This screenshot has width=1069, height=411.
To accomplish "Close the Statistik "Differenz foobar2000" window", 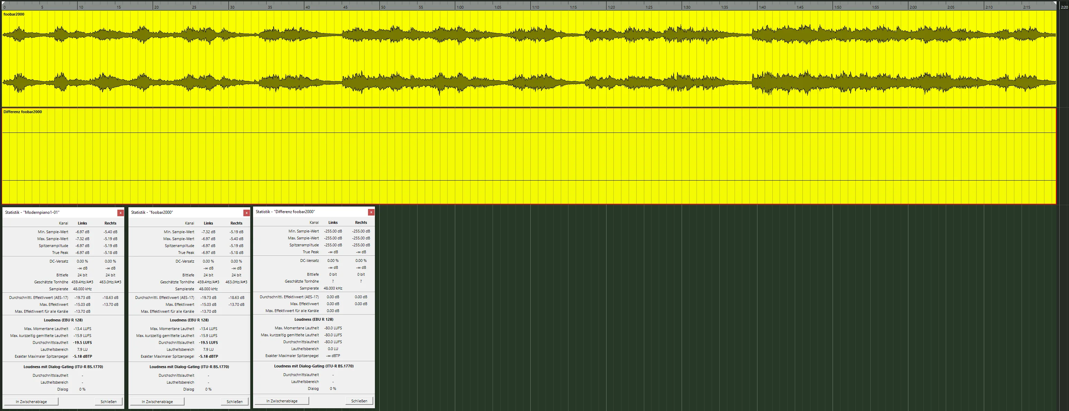I will tap(371, 212).
